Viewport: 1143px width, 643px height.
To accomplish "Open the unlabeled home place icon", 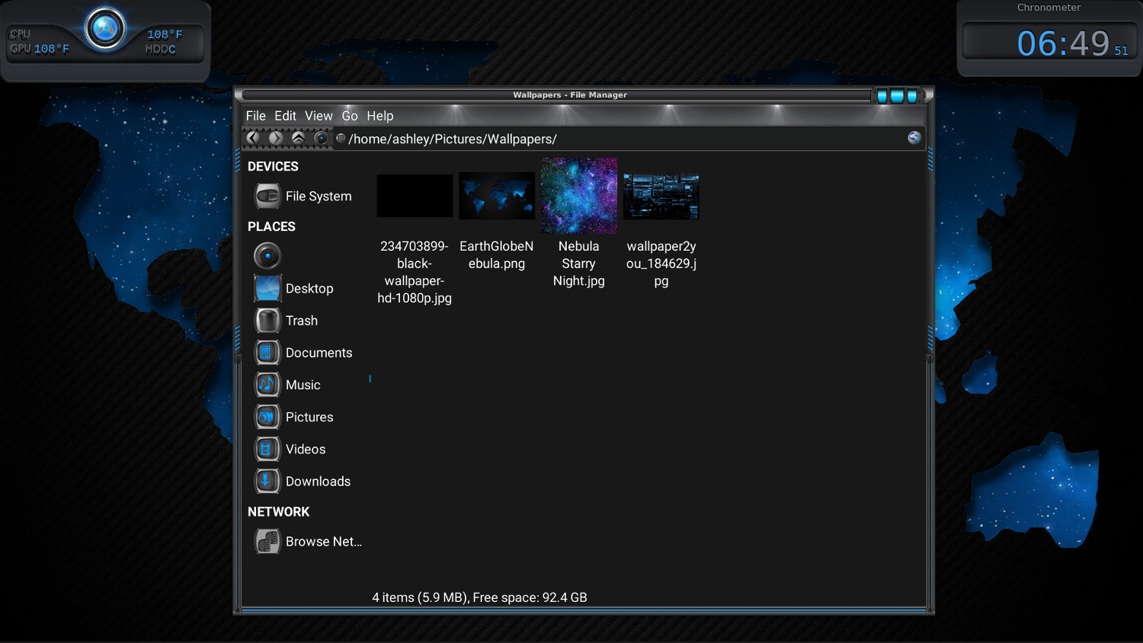I will [x=267, y=256].
